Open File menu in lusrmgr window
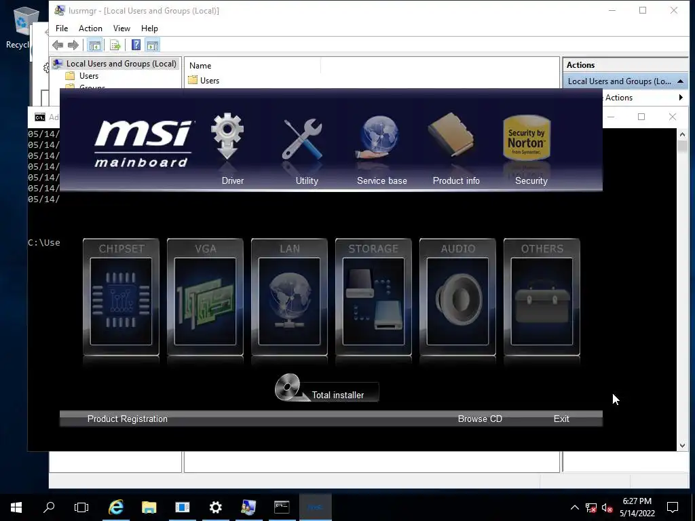 pyautogui.click(x=62, y=28)
